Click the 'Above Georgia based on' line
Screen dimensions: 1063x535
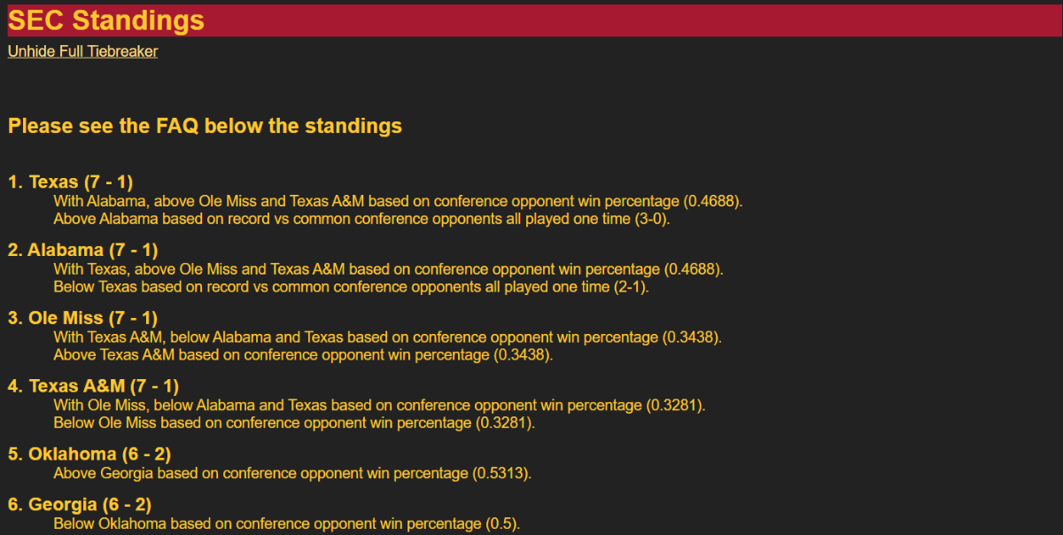(292, 473)
